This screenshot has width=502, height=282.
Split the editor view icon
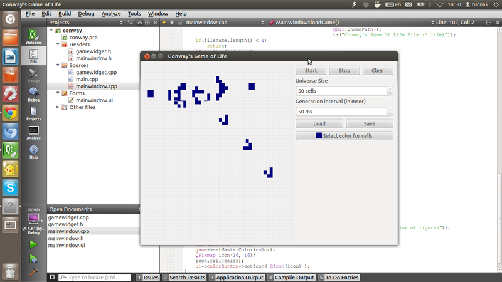[x=489, y=23]
